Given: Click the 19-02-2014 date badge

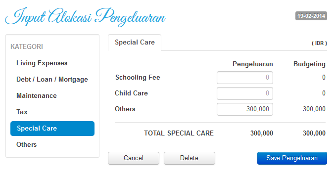Looking at the screenshot, I should click(311, 16).
